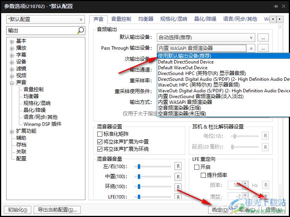Image resolution: width=290 pixels, height=217 pixels.
Task: Open 关联 tree item
Action: point(21,152)
